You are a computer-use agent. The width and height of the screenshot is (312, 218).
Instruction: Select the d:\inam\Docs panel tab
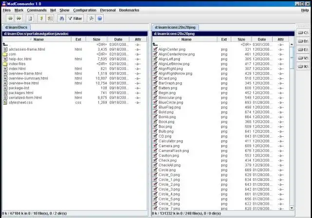point(16,27)
